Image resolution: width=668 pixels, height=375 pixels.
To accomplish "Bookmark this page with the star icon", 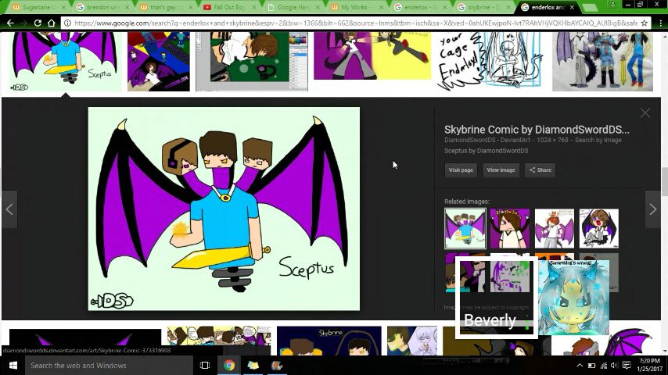I will [x=645, y=23].
